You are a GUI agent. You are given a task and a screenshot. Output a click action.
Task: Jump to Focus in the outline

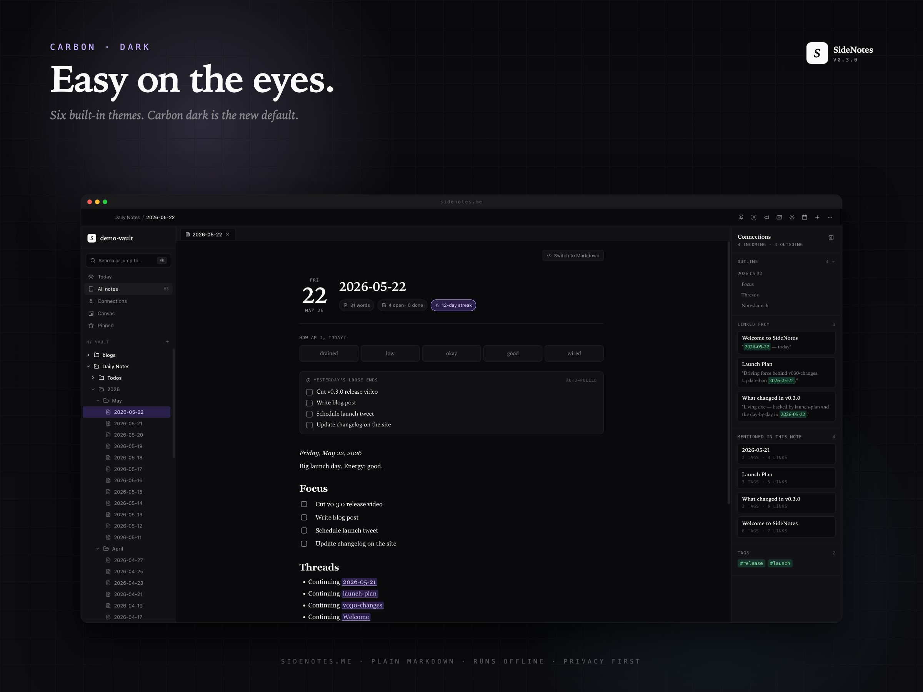coord(747,284)
